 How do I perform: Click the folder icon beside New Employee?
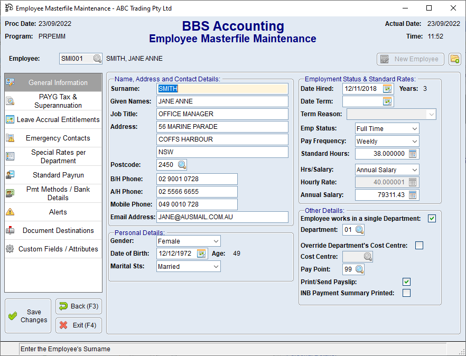click(x=454, y=59)
